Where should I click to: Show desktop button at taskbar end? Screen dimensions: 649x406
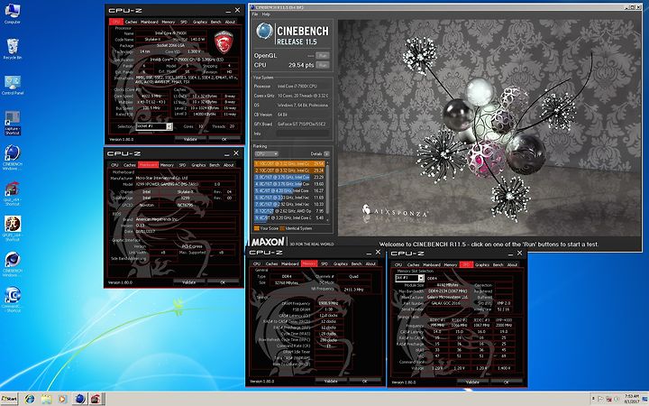[645, 399]
